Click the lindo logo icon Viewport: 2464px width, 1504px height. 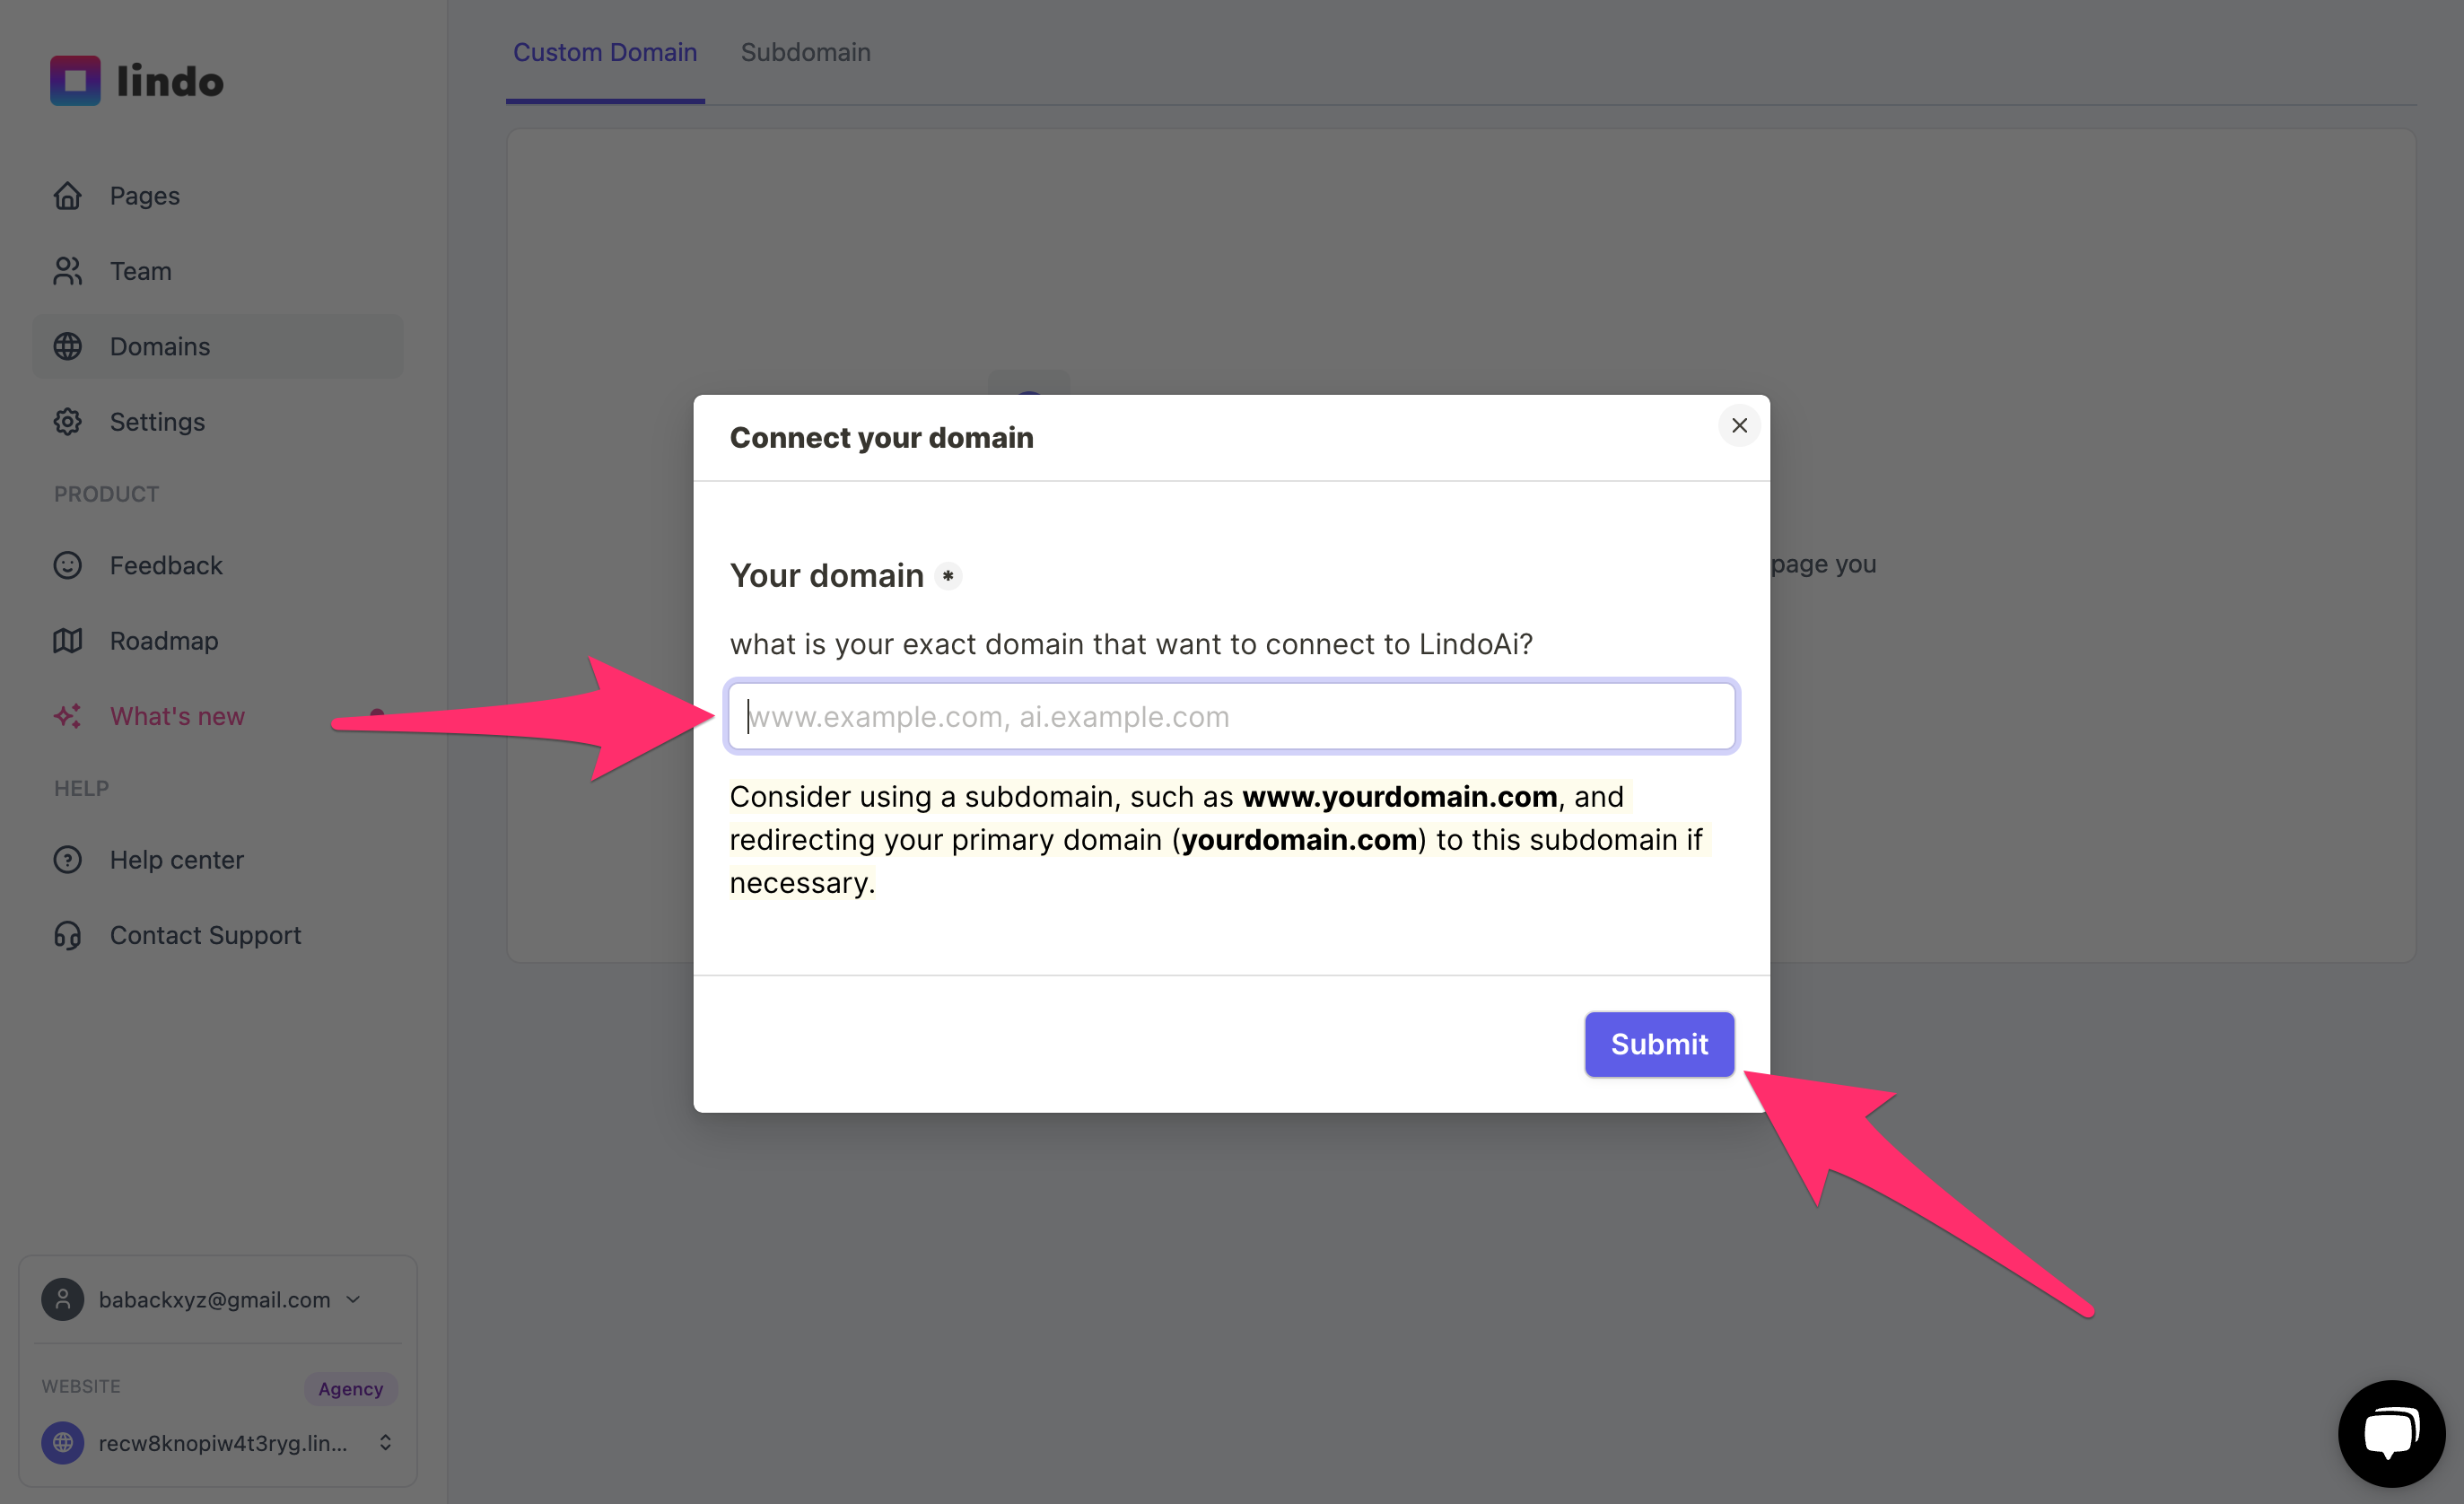tap(75, 81)
